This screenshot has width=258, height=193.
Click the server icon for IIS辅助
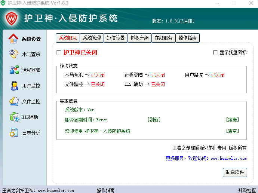point(15,117)
